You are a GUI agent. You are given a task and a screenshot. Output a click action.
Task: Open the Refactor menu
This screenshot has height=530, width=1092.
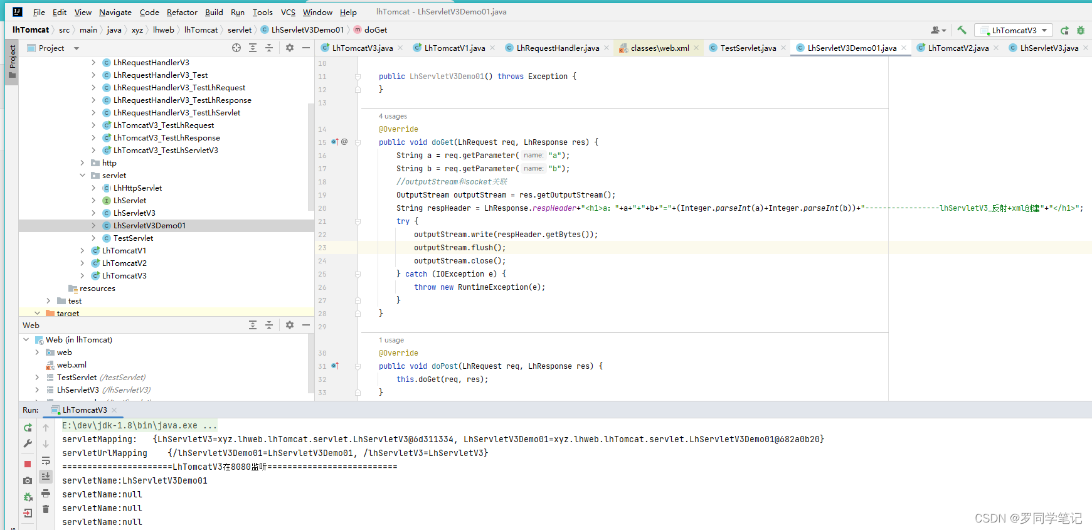tap(182, 12)
